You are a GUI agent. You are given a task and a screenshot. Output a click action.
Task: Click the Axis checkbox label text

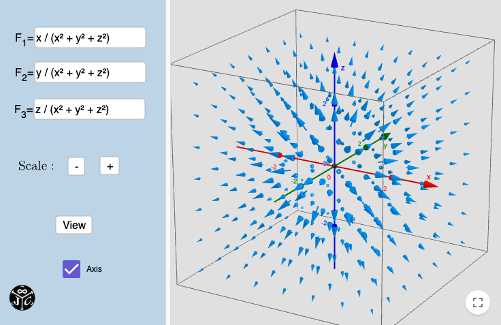click(94, 269)
